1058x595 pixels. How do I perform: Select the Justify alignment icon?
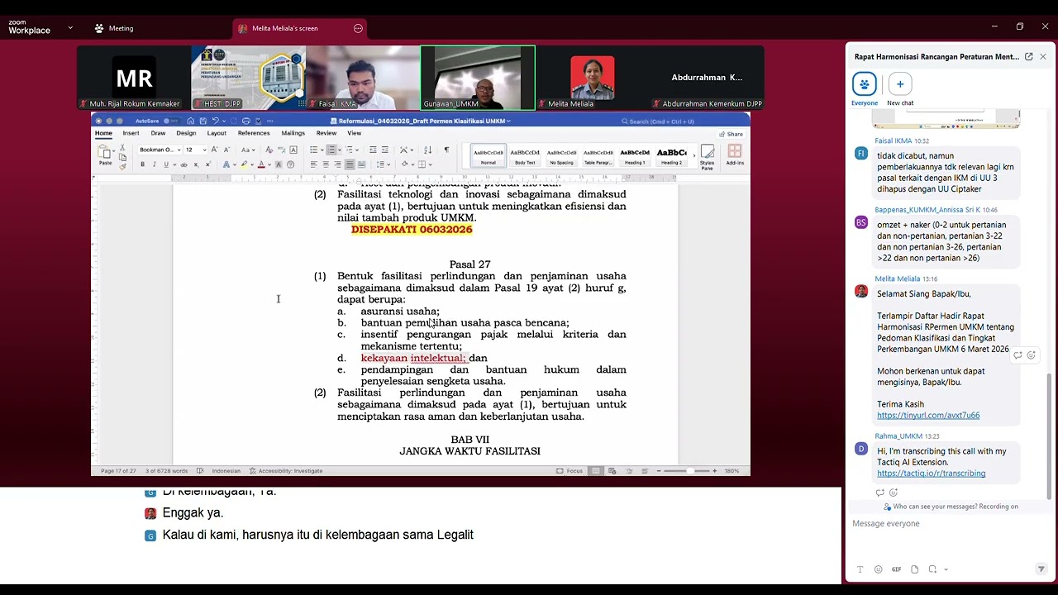click(x=350, y=164)
